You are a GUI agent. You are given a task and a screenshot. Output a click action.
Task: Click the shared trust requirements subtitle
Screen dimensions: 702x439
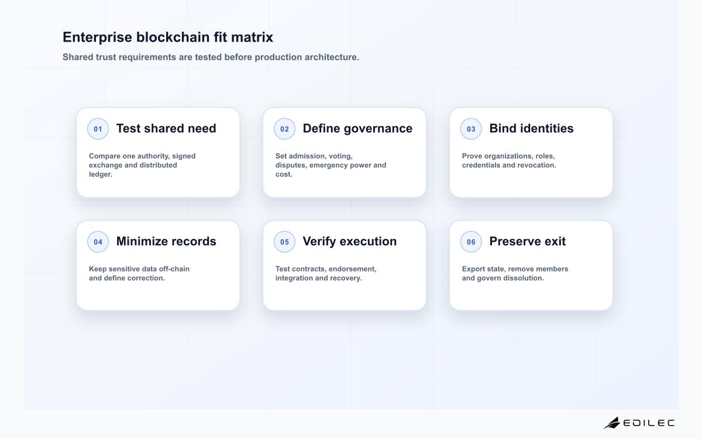coord(211,57)
